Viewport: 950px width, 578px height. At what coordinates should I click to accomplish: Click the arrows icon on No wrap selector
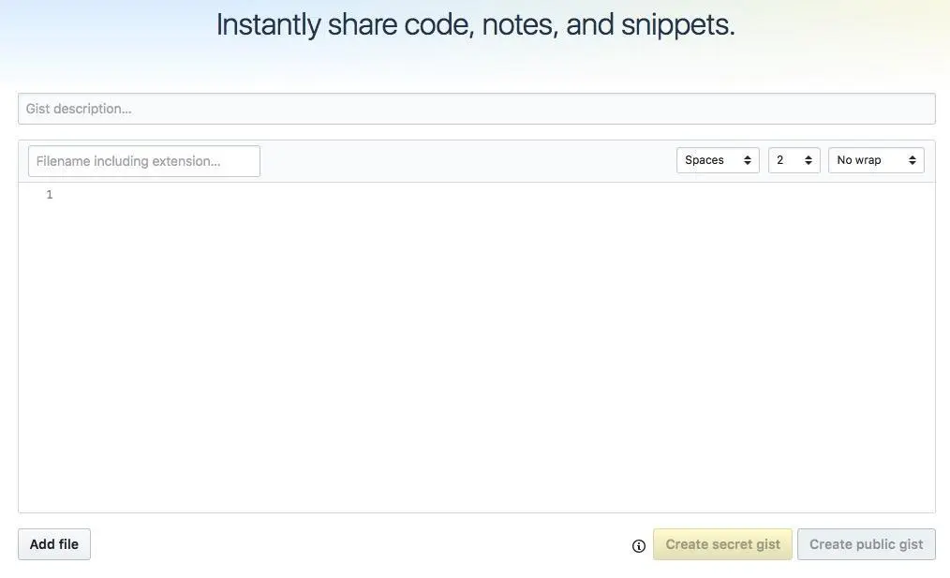coord(913,160)
